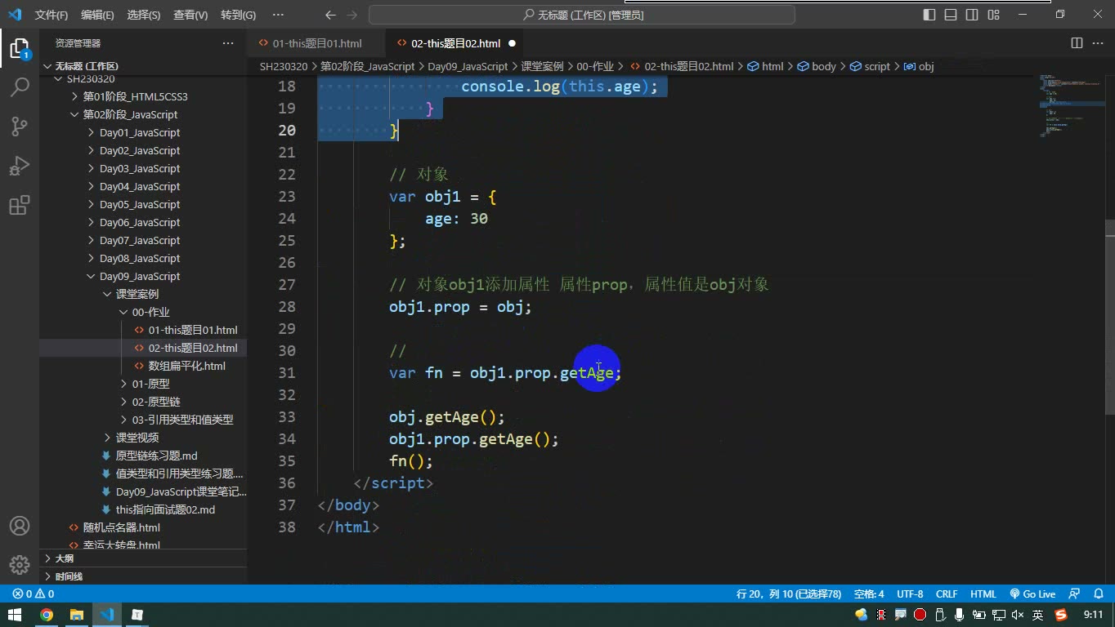Change language mode from HTML in status bar
The image size is (1115, 627).
[983, 594]
